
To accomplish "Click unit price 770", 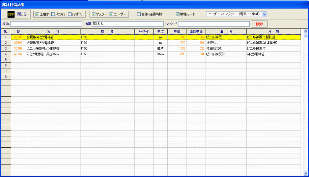I will coord(177,43).
